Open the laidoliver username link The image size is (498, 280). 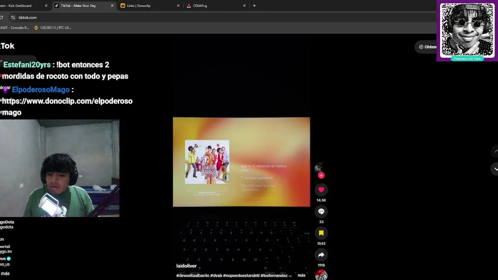pos(186,266)
